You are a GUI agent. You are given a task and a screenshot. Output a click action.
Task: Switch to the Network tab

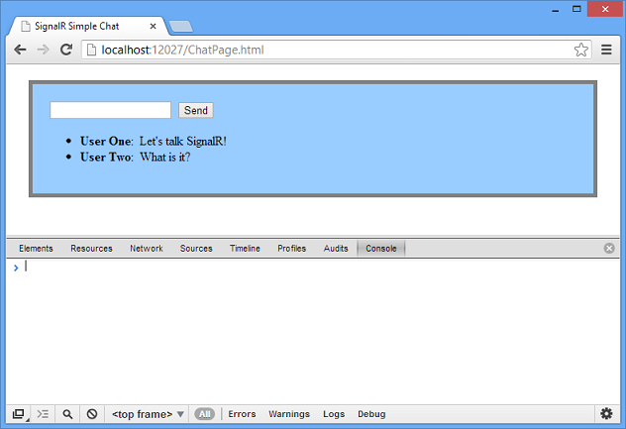click(x=146, y=249)
